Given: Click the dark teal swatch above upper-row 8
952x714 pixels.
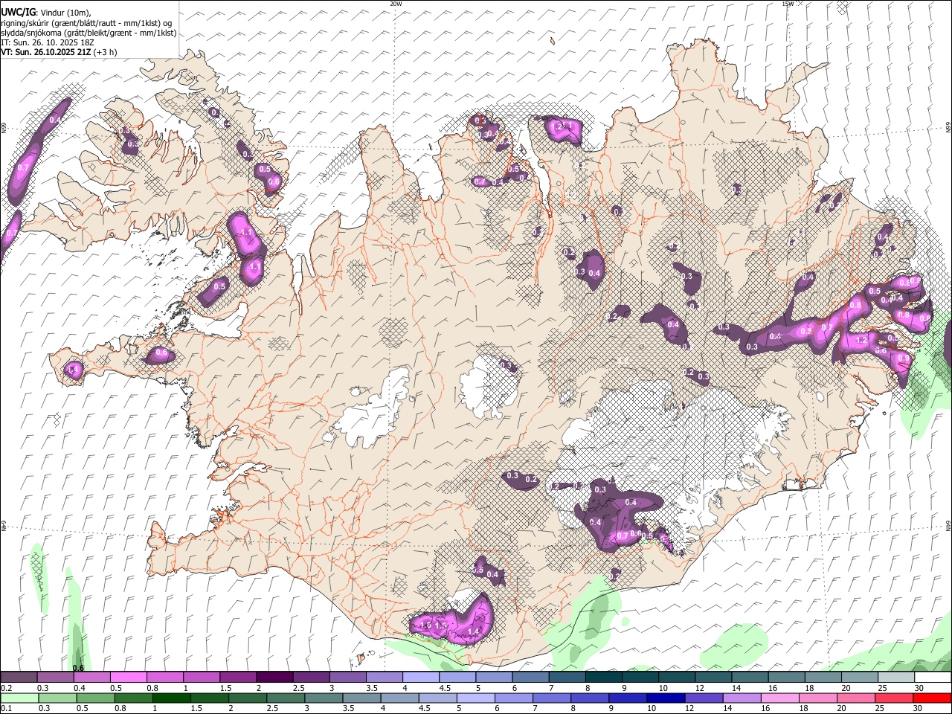Looking at the screenshot, I should click(603, 678).
